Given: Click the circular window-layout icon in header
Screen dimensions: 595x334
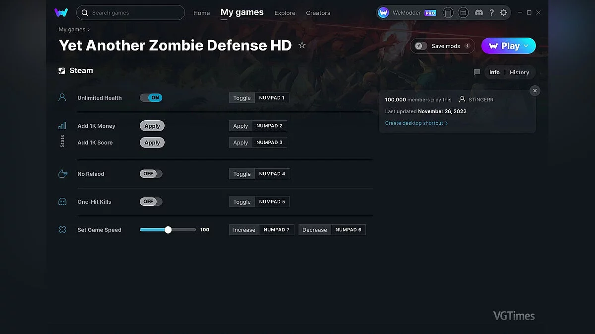Looking at the screenshot, I should 463,13.
